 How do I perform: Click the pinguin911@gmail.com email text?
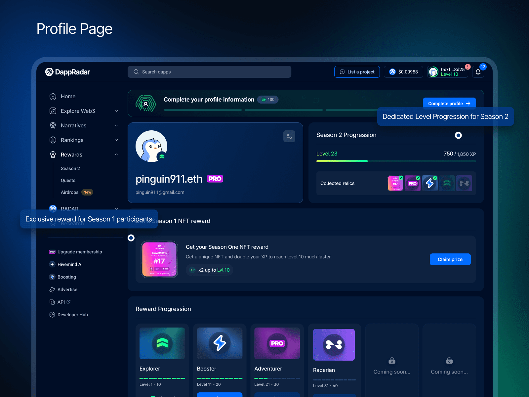pos(160,192)
